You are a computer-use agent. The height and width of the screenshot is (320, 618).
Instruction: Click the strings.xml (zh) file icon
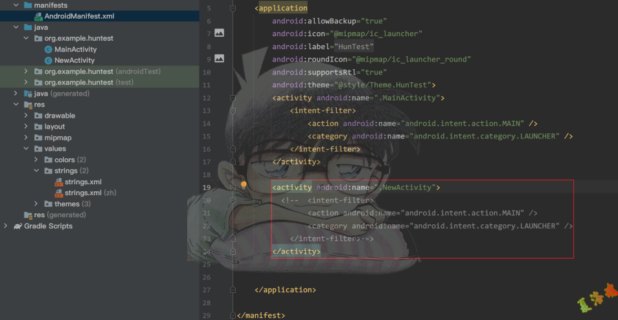(x=59, y=193)
